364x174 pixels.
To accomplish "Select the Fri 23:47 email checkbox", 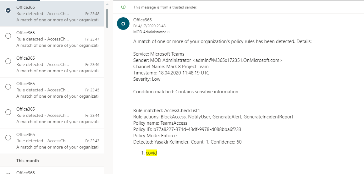I will pos(8,36).
